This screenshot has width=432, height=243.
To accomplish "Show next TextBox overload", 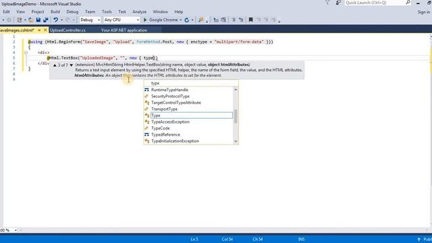I will click(x=71, y=65).
